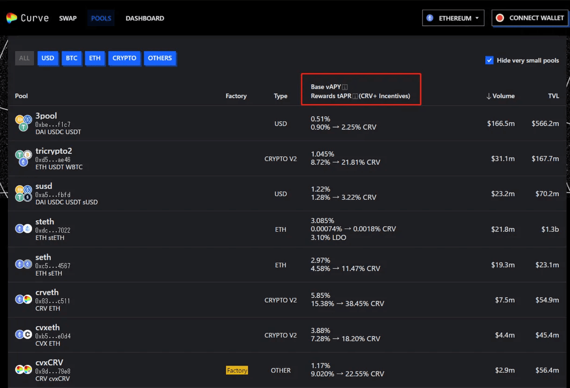570x388 pixels.
Task: Click tricrypto2 address 0xd5...ae46
Action: tap(53, 160)
